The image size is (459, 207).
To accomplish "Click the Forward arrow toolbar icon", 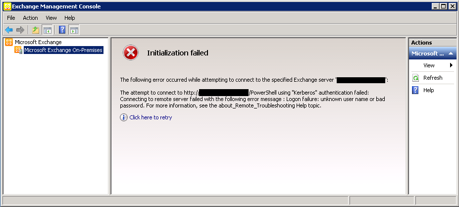I will pyautogui.click(x=20, y=30).
